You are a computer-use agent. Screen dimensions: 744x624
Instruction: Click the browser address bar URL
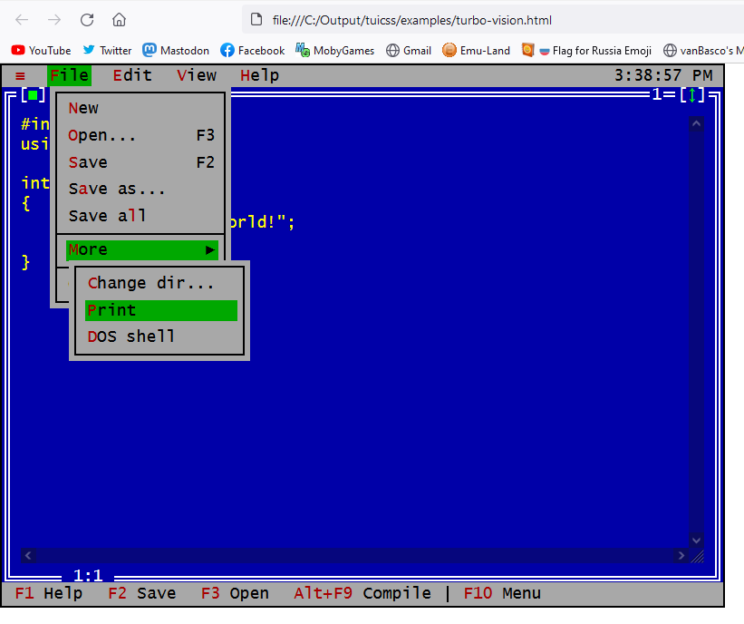tap(411, 21)
